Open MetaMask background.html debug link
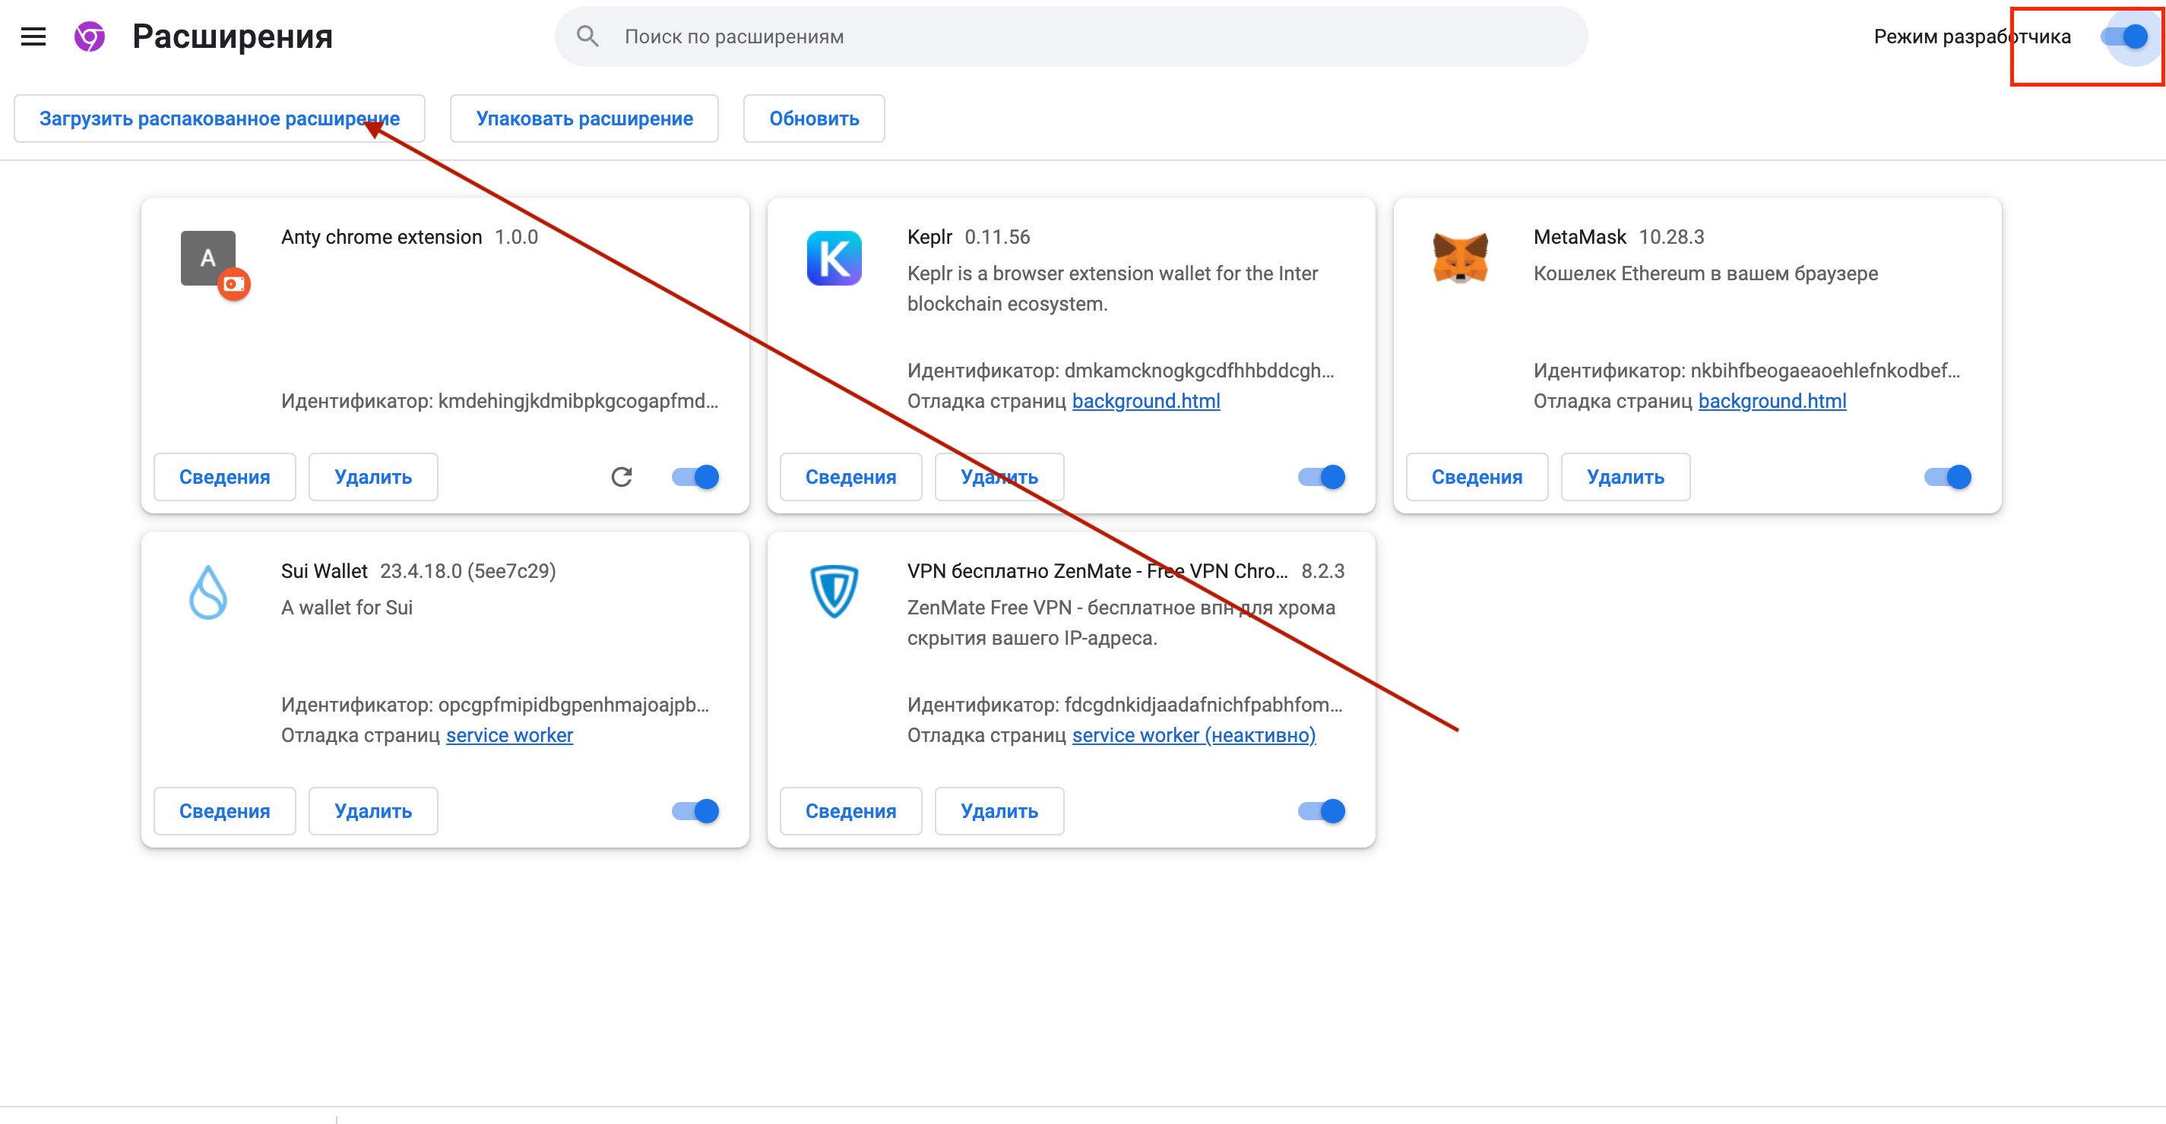The width and height of the screenshot is (2166, 1124). [1772, 402]
